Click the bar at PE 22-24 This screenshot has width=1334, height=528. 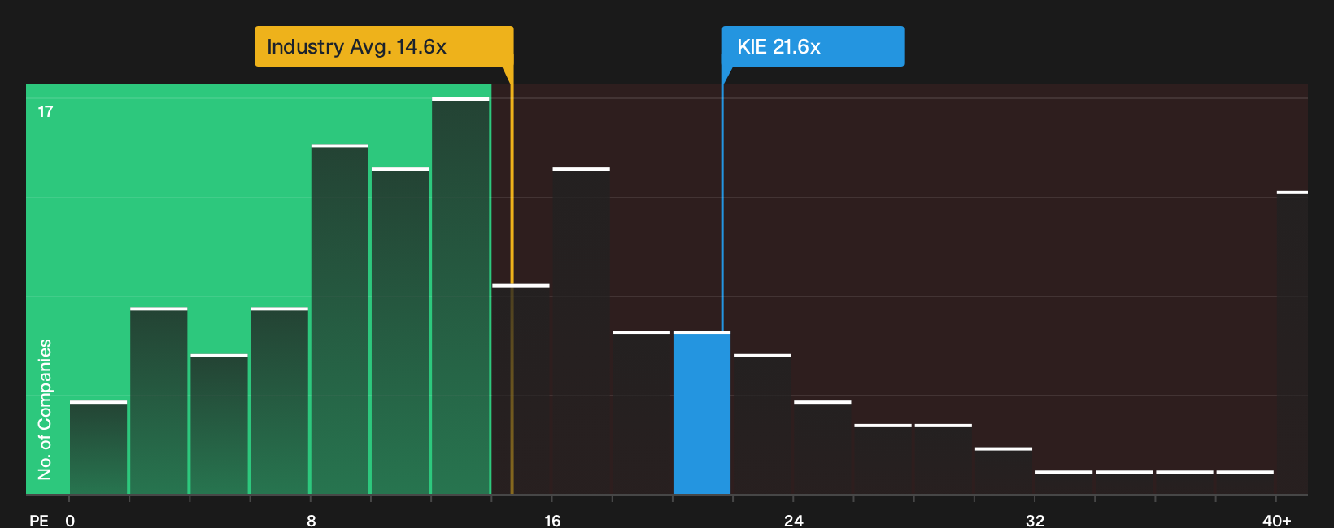[x=762, y=424]
